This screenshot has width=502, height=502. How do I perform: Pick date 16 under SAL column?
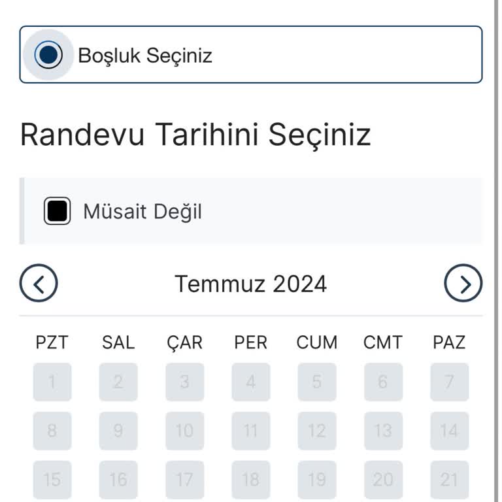[118, 480]
